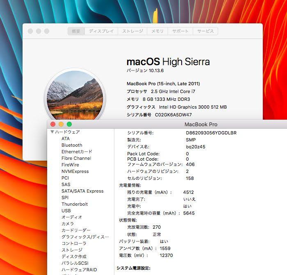Open the サポート tab

(180, 31)
